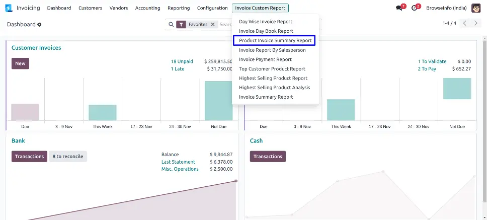Click the search magnifier icon

tap(170, 24)
